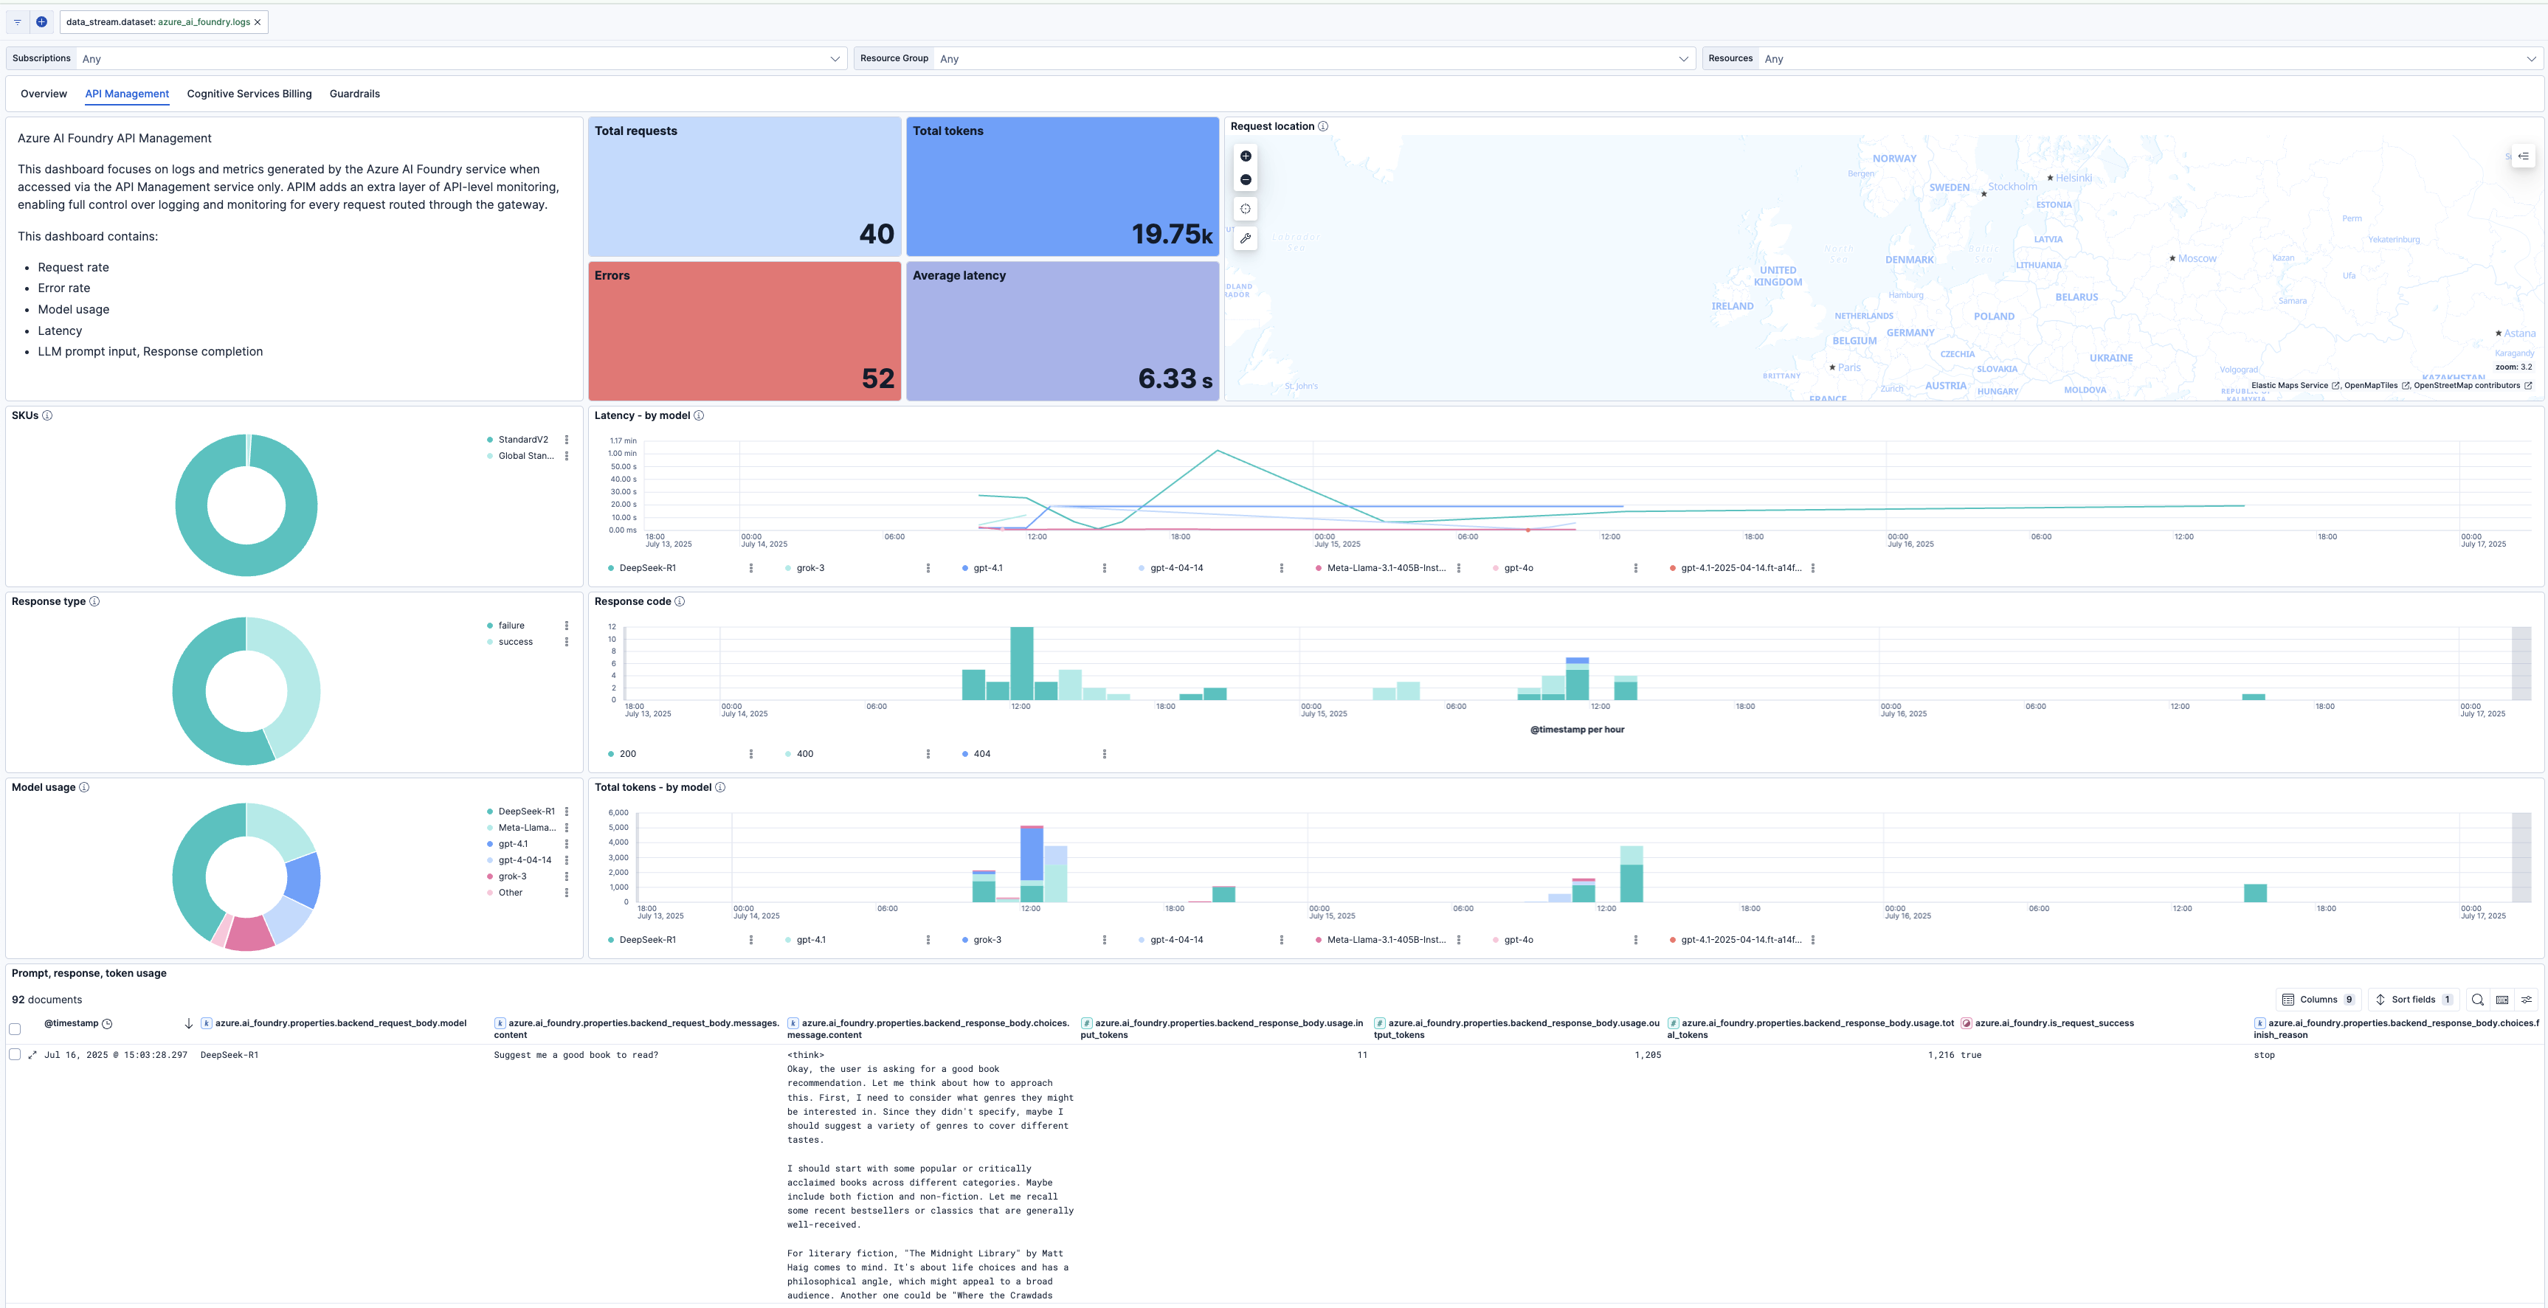Expand the first document row details
The width and height of the screenshot is (2548, 1308).
point(32,1055)
